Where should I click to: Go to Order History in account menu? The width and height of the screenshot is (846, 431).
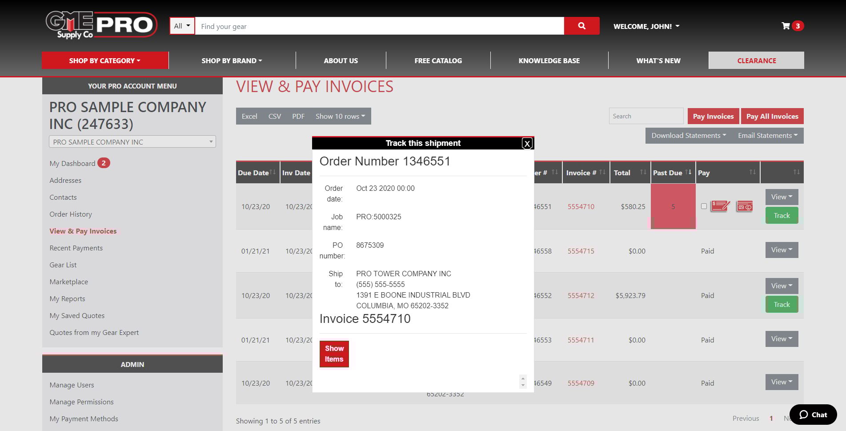(71, 214)
